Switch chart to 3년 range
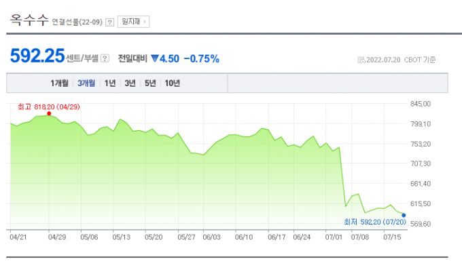The image size is (462, 276). click(x=130, y=83)
